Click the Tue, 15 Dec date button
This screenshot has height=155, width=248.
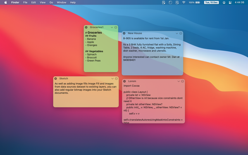(212, 2)
